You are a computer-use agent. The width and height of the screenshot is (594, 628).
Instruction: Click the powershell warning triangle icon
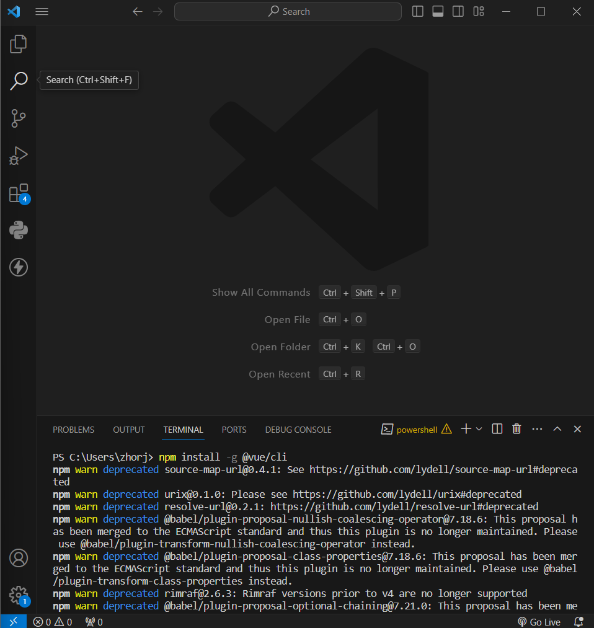(x=446, y=430)
